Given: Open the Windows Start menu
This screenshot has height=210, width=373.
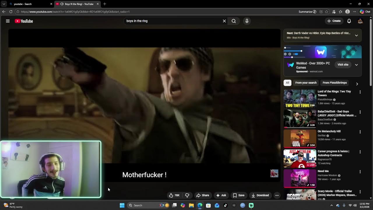Looking at the screenshot, I should [122, 205].
